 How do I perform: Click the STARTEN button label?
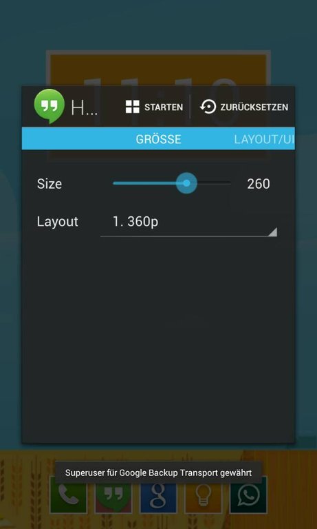tap(164, 107)
